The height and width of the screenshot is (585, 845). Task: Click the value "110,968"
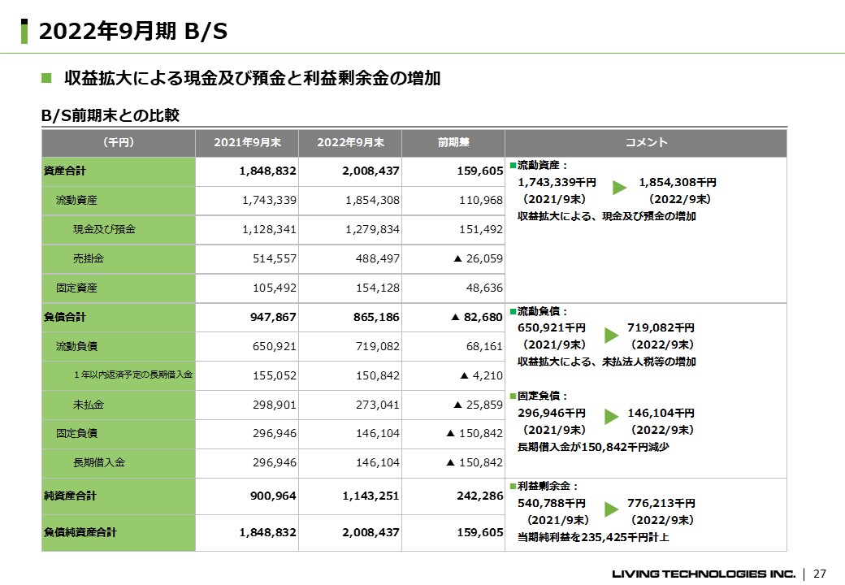pos(481,201)
